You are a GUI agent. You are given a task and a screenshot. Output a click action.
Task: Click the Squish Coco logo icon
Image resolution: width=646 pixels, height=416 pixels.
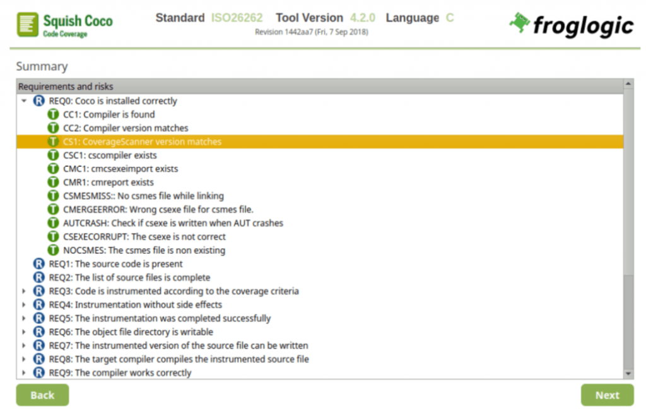26,25
